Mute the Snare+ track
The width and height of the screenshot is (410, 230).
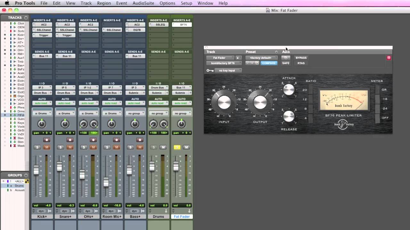(70, 147)
